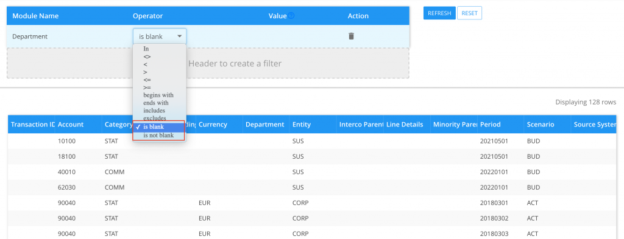This screenshot has height=239, width=624.
Task: Click the Department module name cell
Action: (30, 36)
